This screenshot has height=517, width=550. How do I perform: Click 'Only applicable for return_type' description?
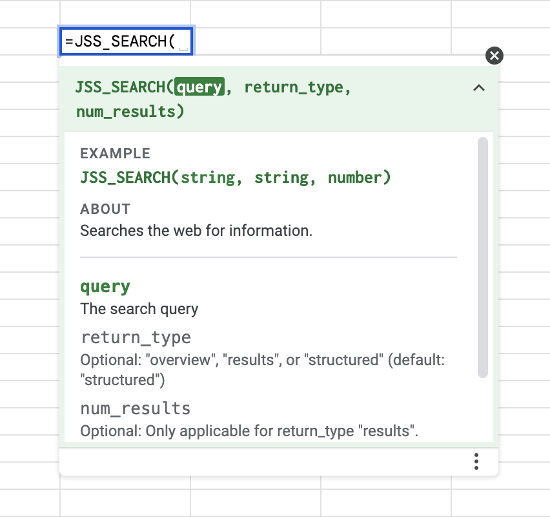point(249,431)
